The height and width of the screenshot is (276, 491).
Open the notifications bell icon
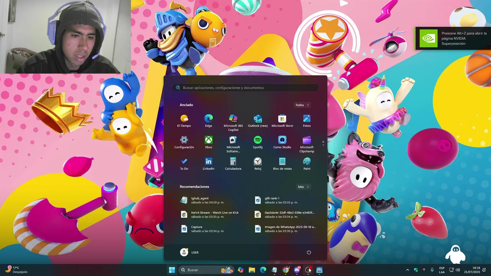click(x=484, y=270)
